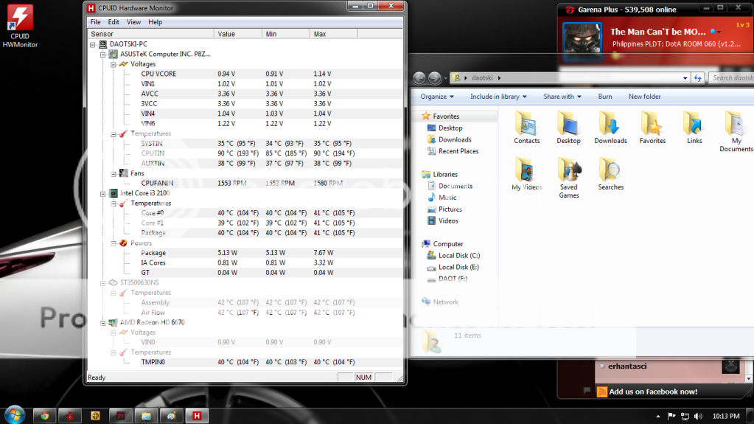The width and height of the screenshot is (754, 424).
Task: Open the Edit menu in Hardware Monitor
Action: [114, 22]
